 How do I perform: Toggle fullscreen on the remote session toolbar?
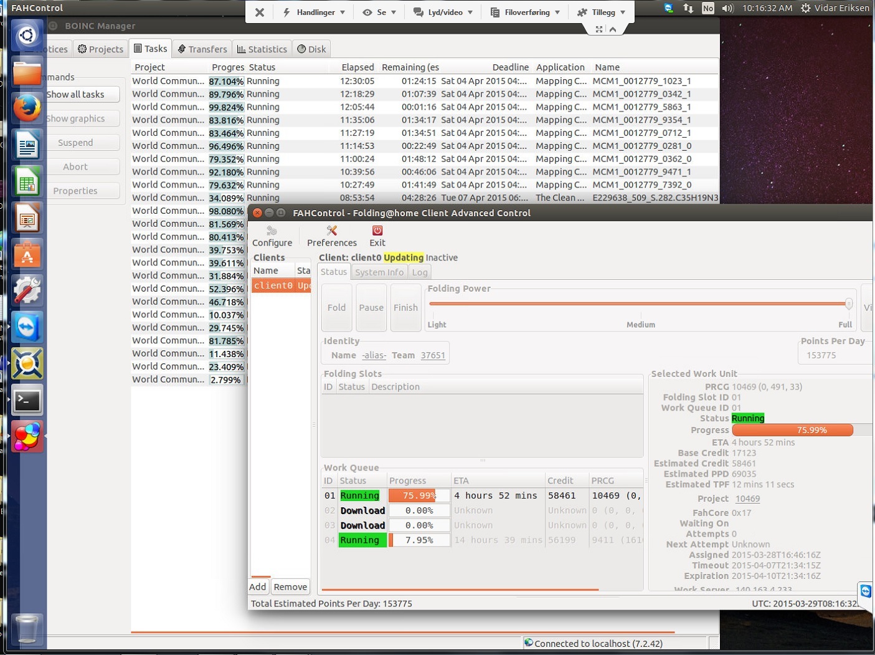[x=598, y=29]
